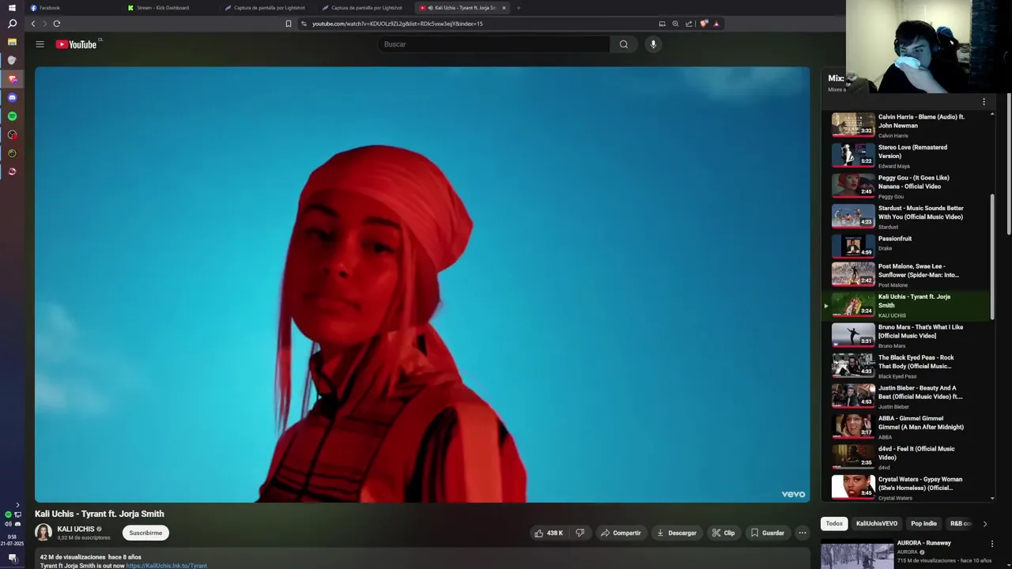
Task: Play Stereo Love (Remastered Version) from playlist
Action: pos(905,156)
